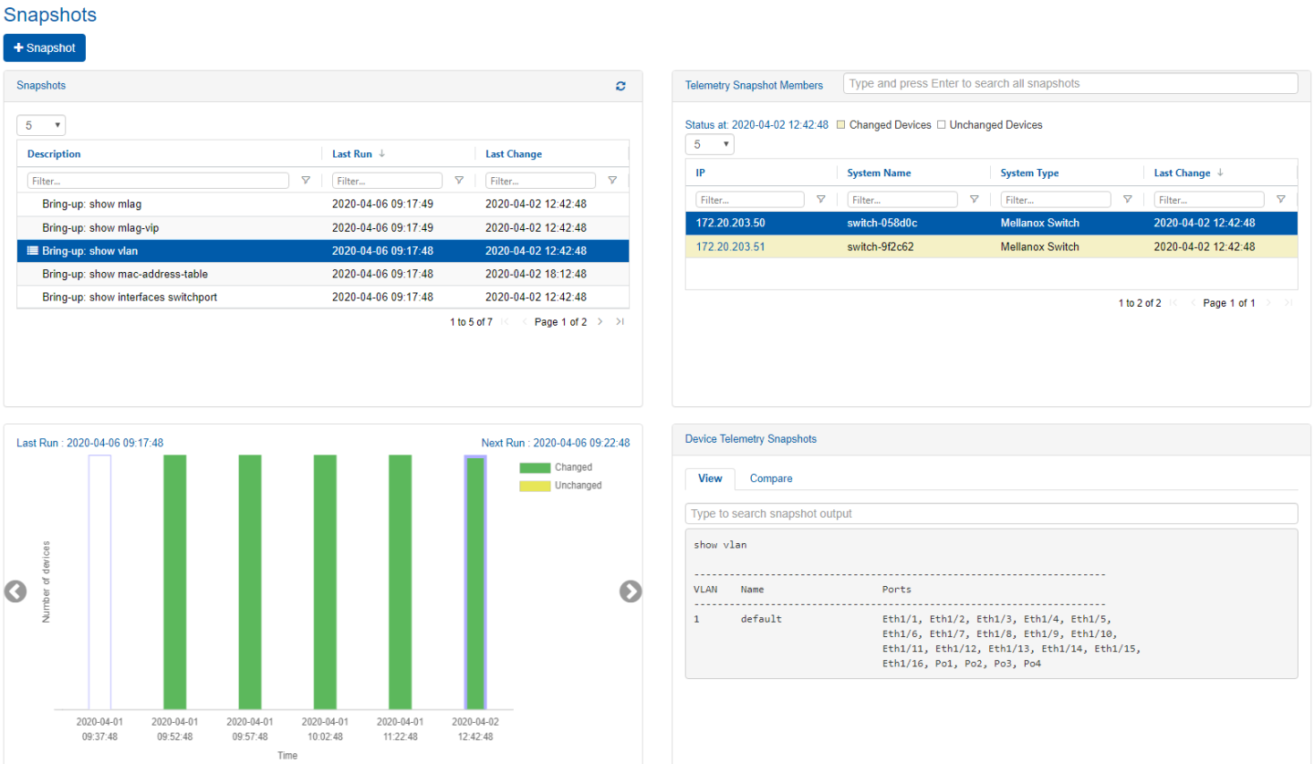Go to next page of Snapshots table
Viewport: 1314px width, 764px height.
(x=600, y=322)
